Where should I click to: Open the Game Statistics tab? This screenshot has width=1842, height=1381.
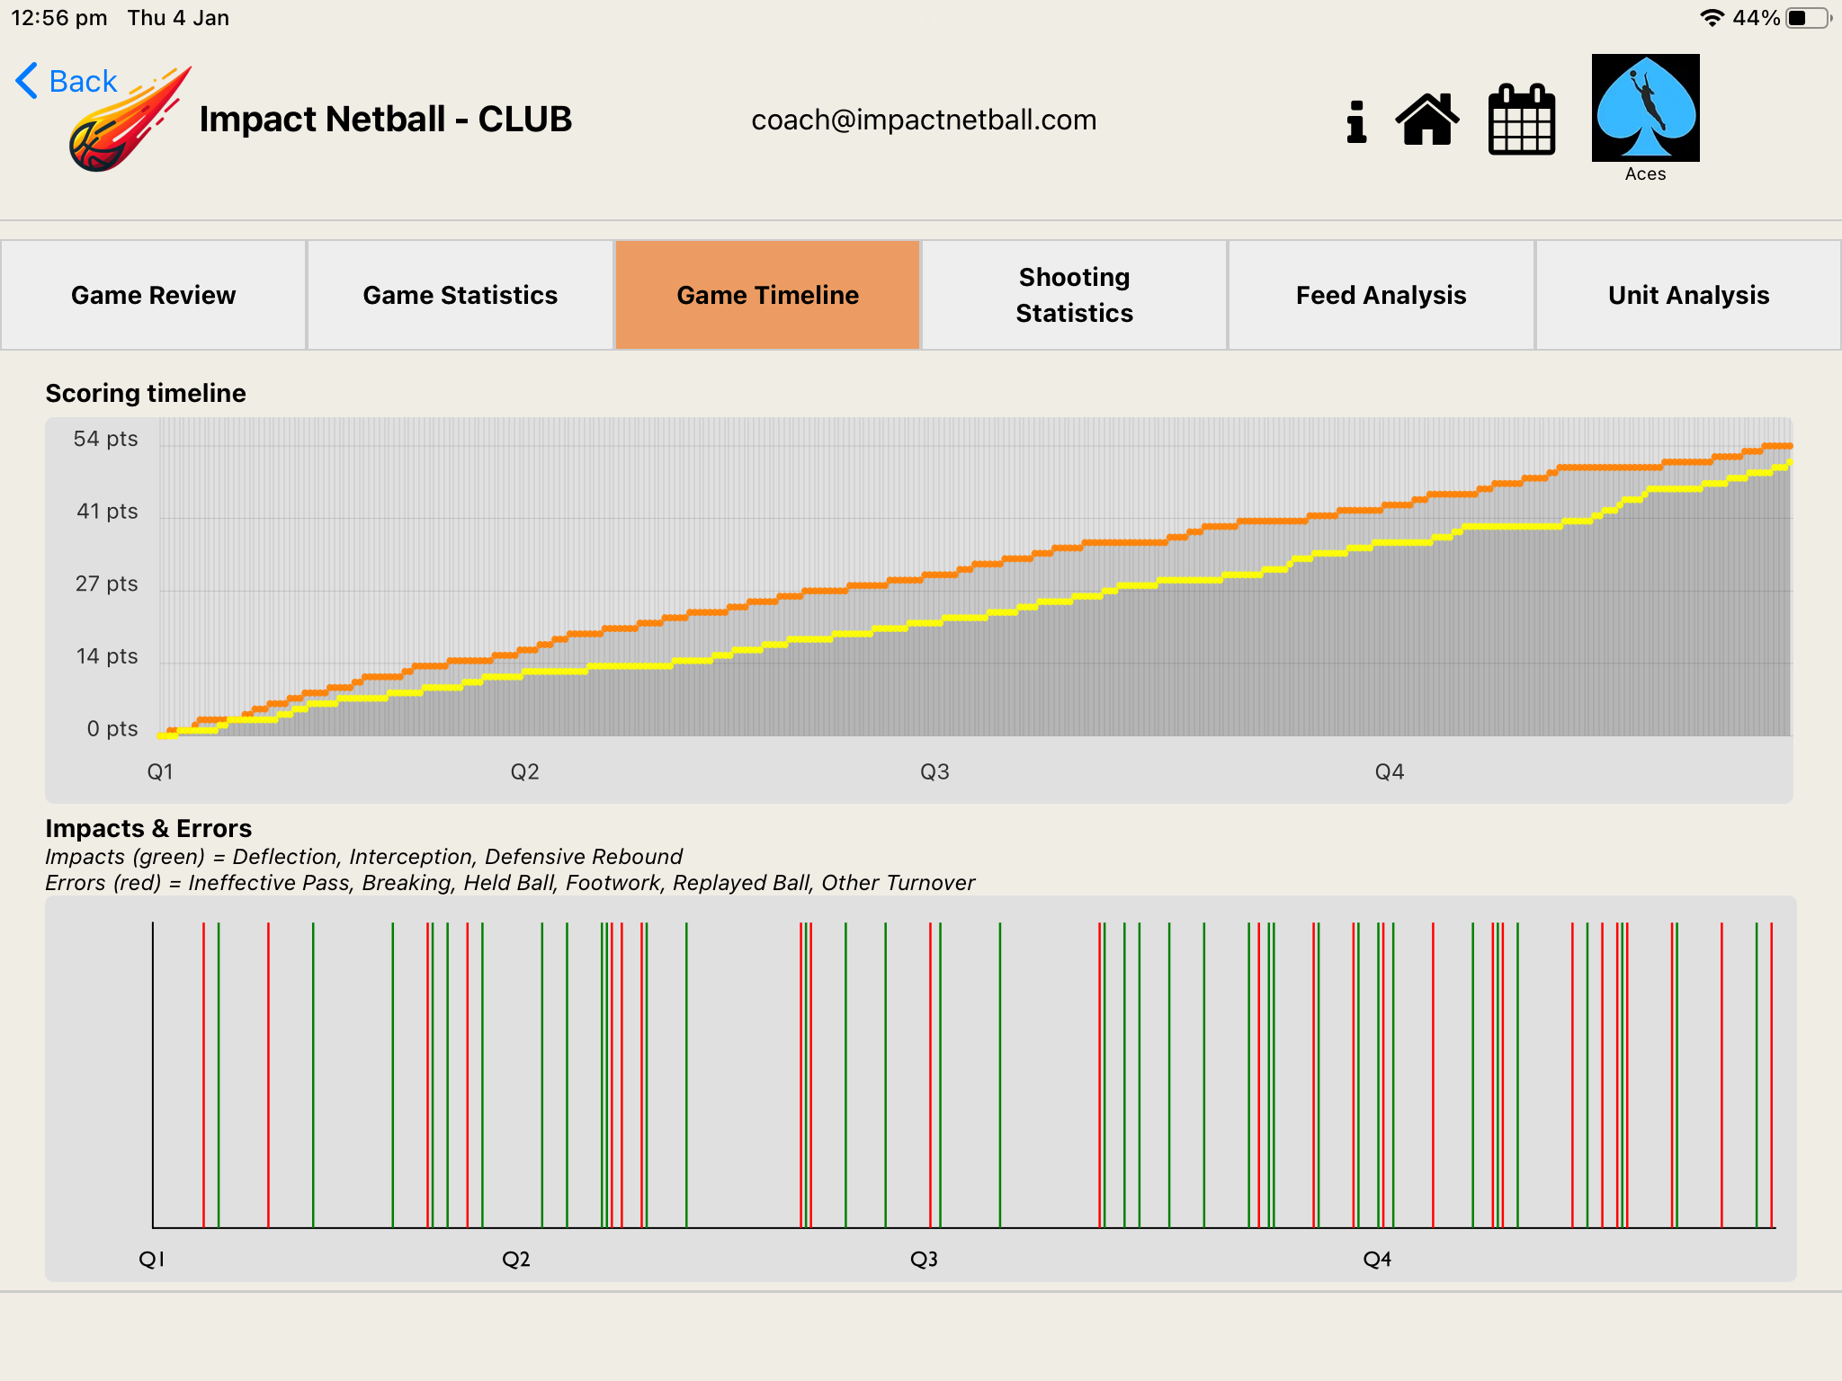pyautogui.click(x=460, y=294)
